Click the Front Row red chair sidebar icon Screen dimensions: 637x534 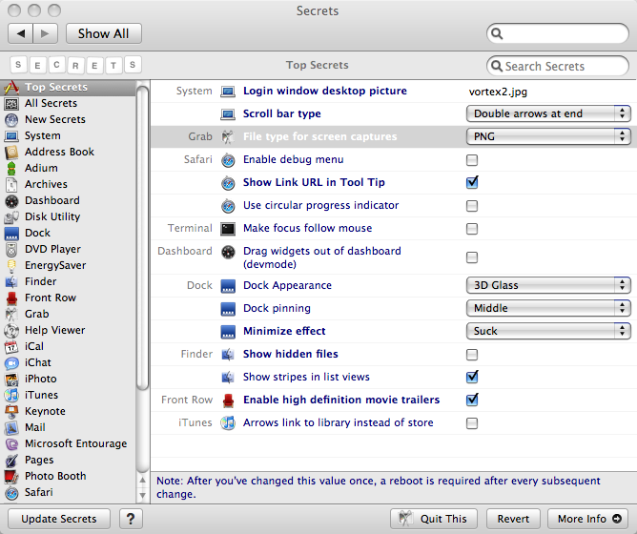click(x=11, y=298)
